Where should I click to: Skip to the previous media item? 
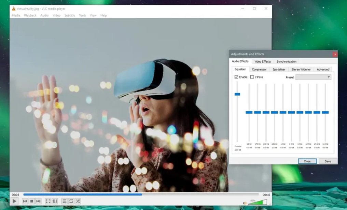click(x=25, y=201)
